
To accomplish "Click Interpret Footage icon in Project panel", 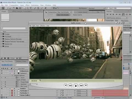I will [2, 58].
